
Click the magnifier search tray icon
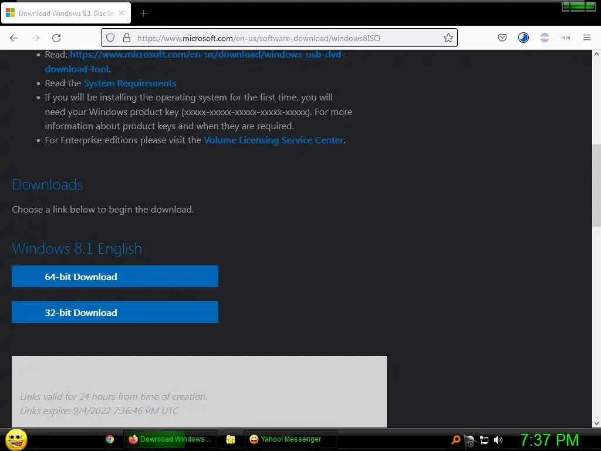click(x=455, y=440)
